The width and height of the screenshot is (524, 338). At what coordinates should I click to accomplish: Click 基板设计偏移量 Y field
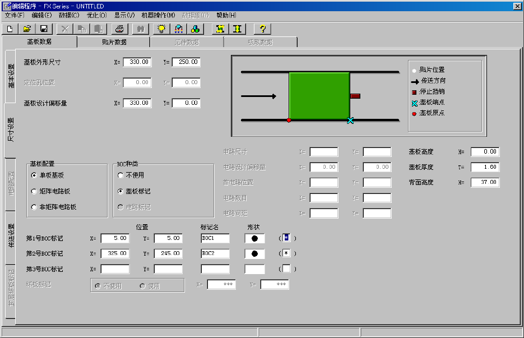pos(186,103)
